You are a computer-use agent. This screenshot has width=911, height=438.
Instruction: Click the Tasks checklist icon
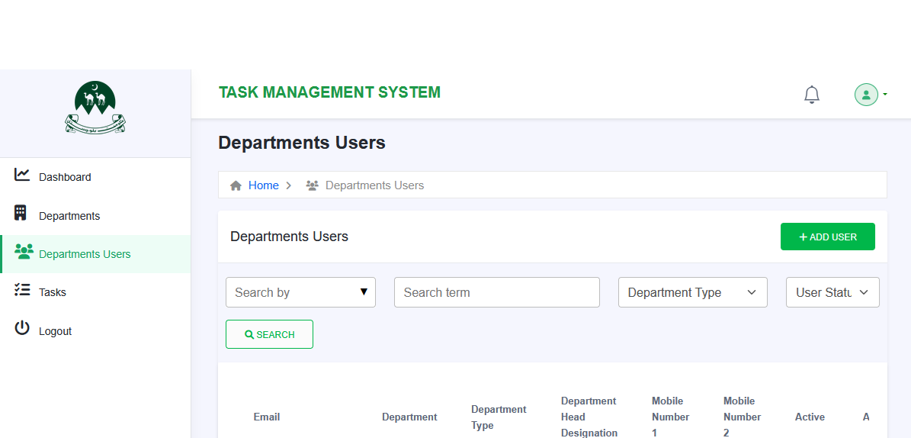[22, 290]
